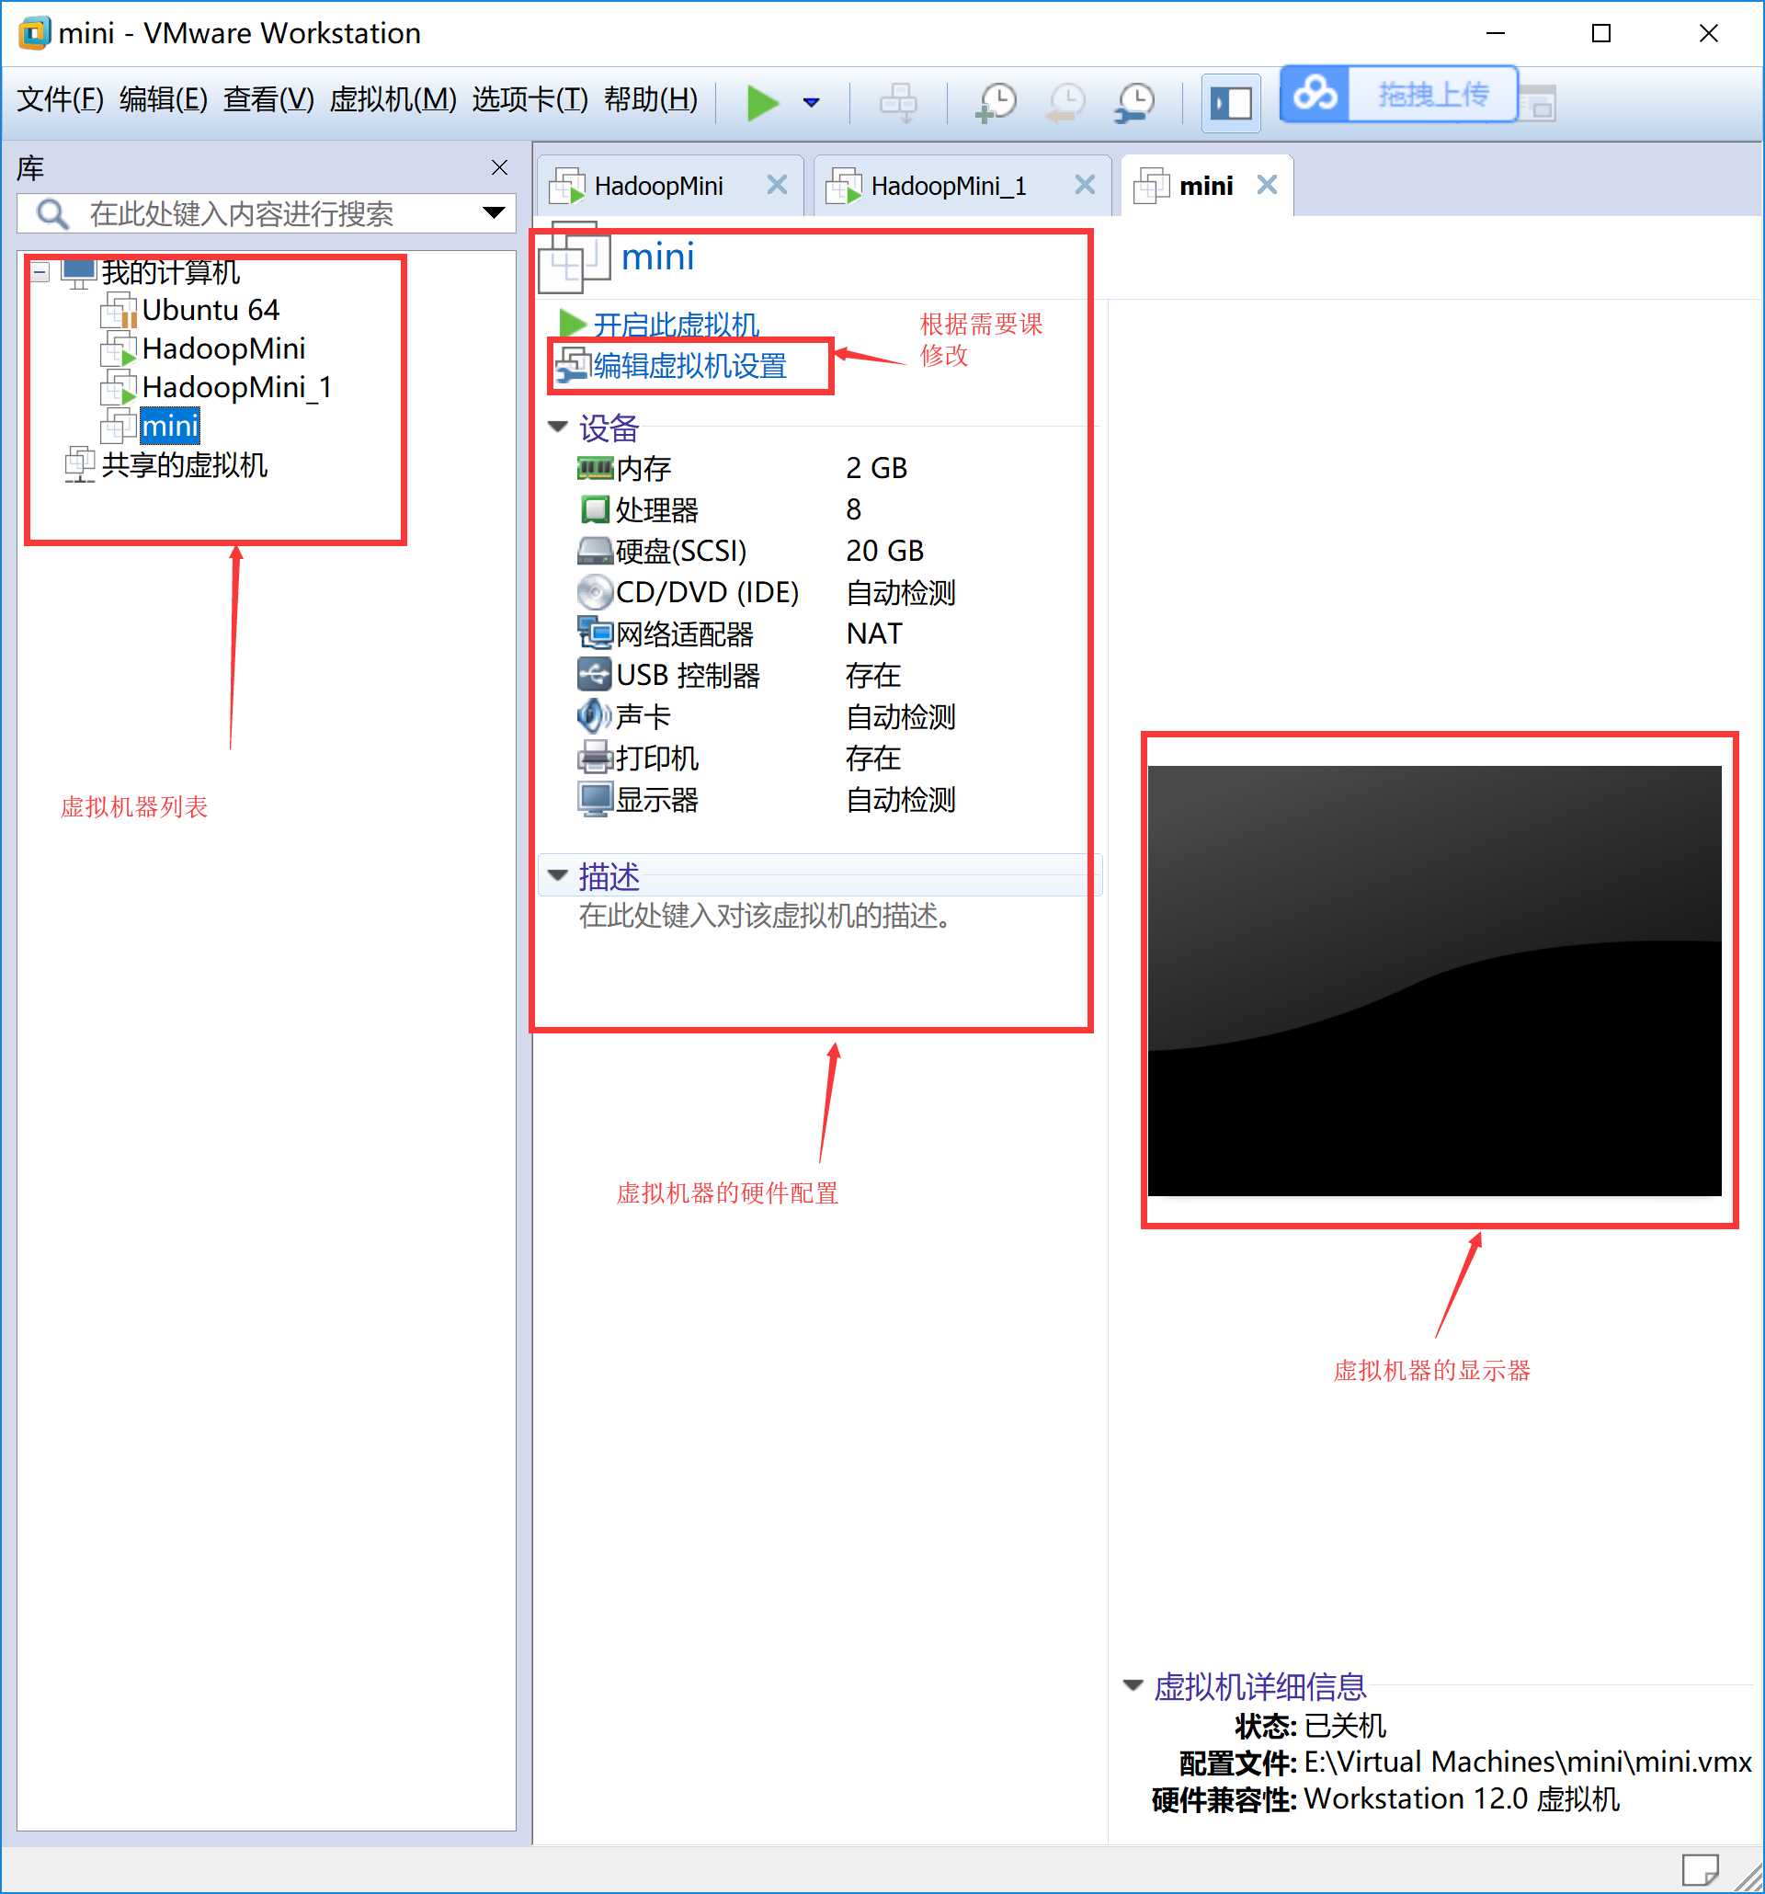Take a snapshot of this virtual machine
This screenshot has width=1765, height=1894.
[996, 102]
